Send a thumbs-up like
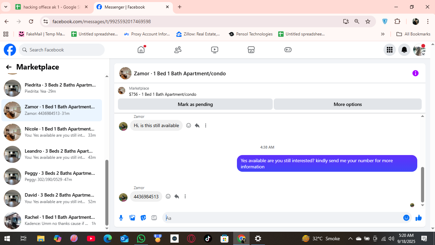Image resolution: width=435 pixels, height=245 pixels. coord(419,218)
